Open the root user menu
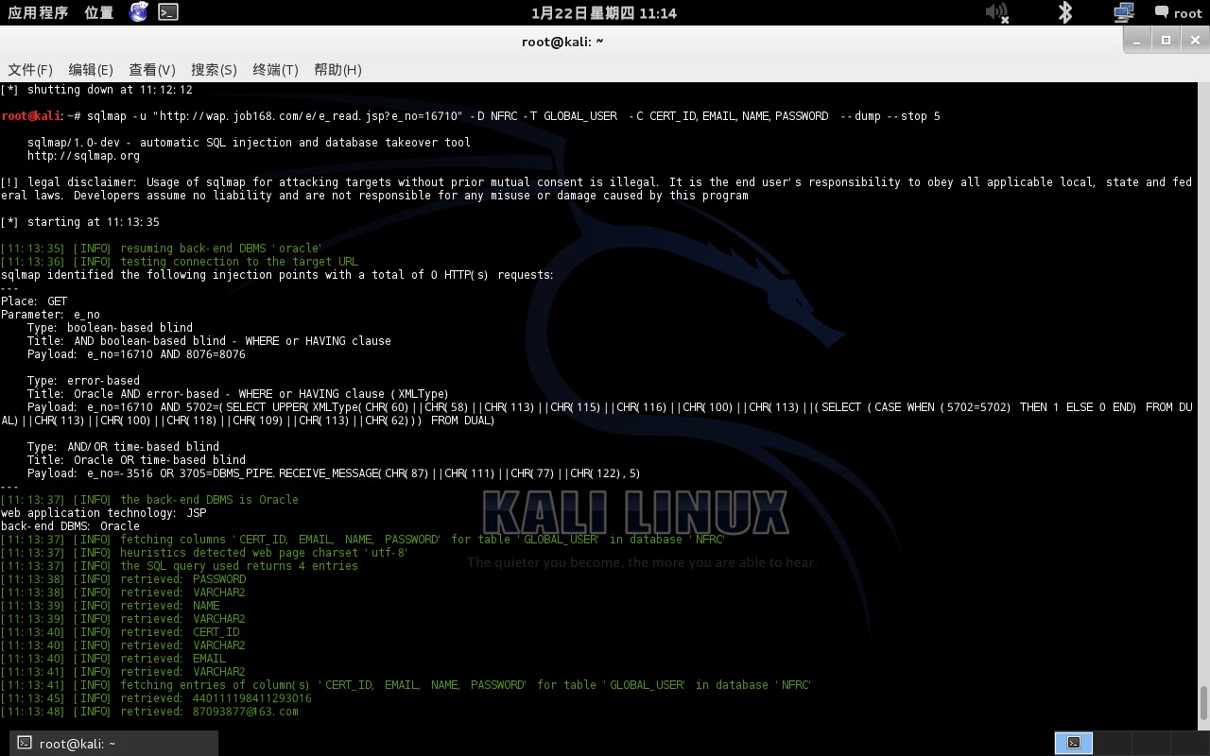 coord(1178,13)
